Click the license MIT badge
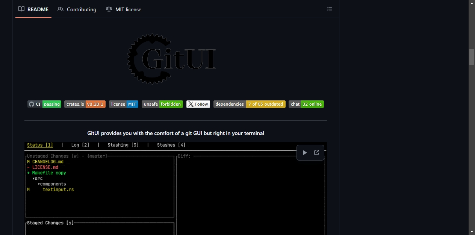 [x=124, y=104]
